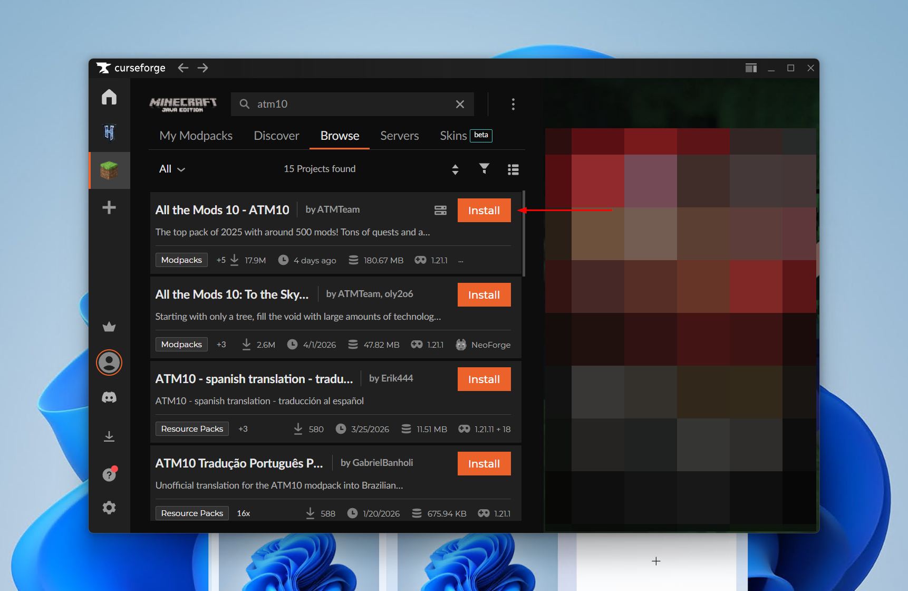Install ATM10 Tradução Português pack
This screenshot has width=908, height=591.
pos(484,463)
